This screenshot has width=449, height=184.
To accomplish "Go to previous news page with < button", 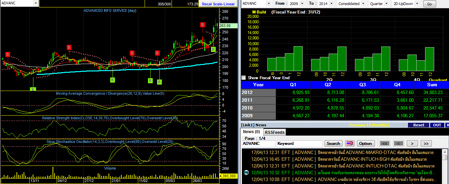I will pos(398,143).
